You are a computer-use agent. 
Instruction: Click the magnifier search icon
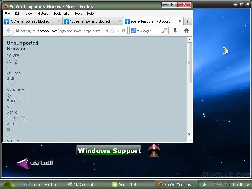click(165, 31)
